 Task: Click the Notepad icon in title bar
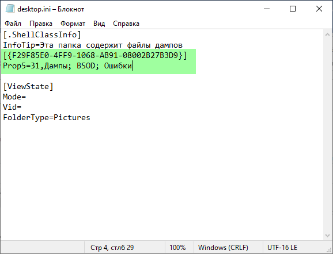tap(10, 9)
